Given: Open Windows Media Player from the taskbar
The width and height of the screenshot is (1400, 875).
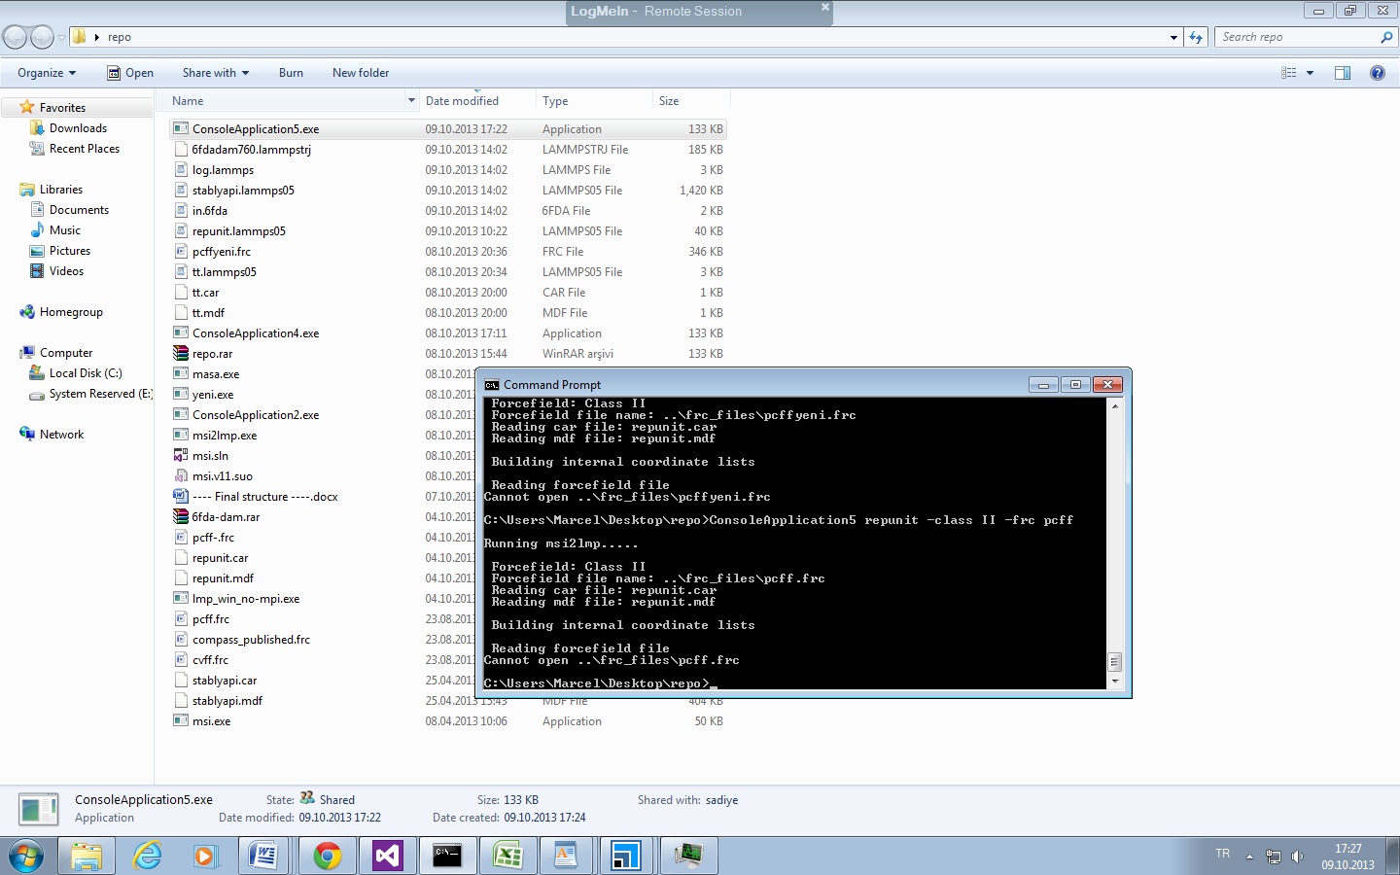Looking at the screenshot, I should [204, 856].
